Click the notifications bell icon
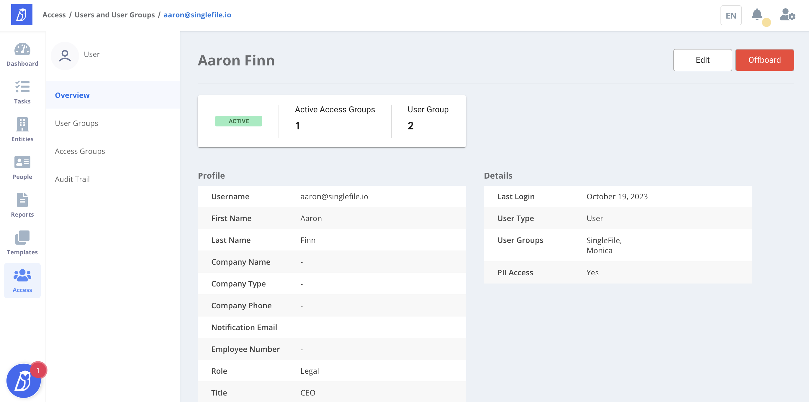Screen dimensions: 809x402 [757, 15]
